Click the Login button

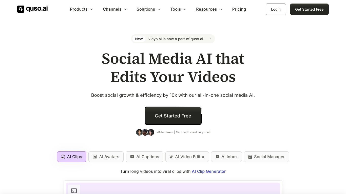click(276, 9)
